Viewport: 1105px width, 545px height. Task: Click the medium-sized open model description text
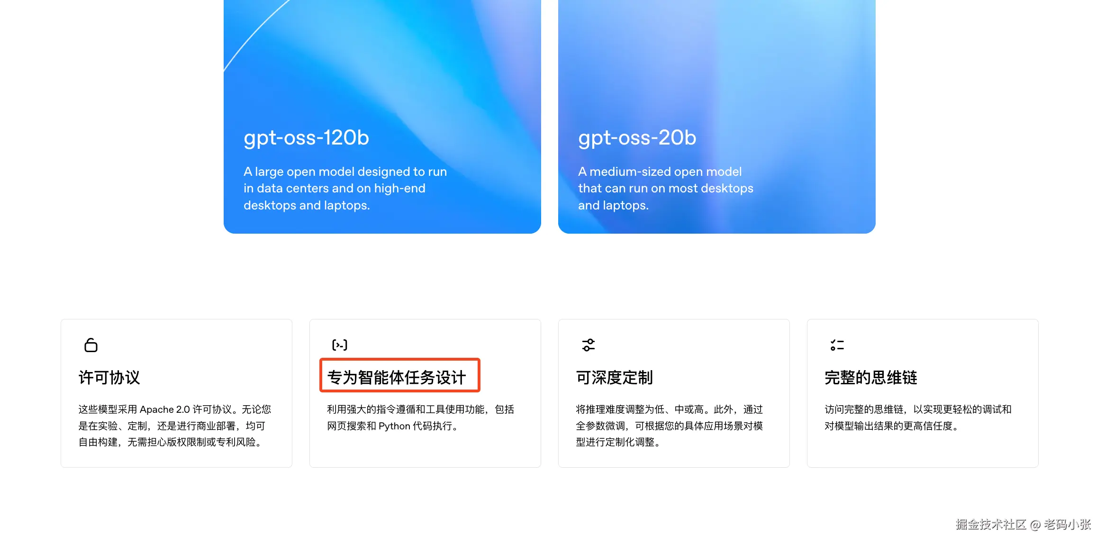click(x=666, y=188)
